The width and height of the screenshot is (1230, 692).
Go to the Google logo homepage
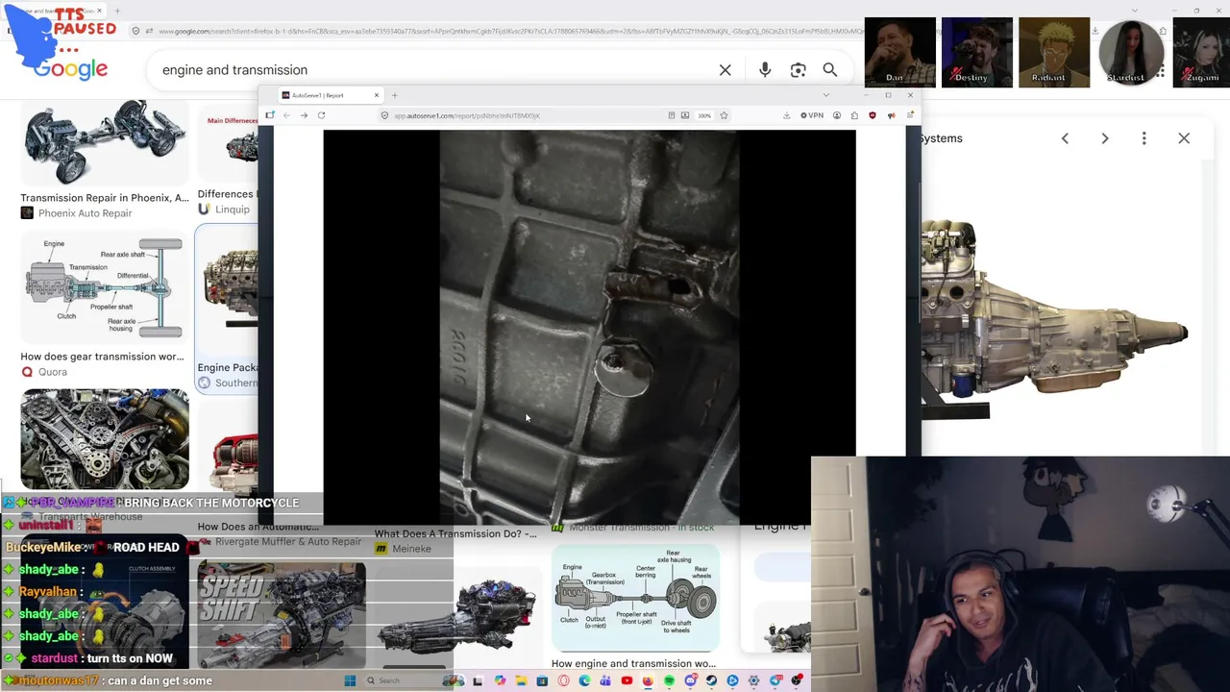coord(70,69)
